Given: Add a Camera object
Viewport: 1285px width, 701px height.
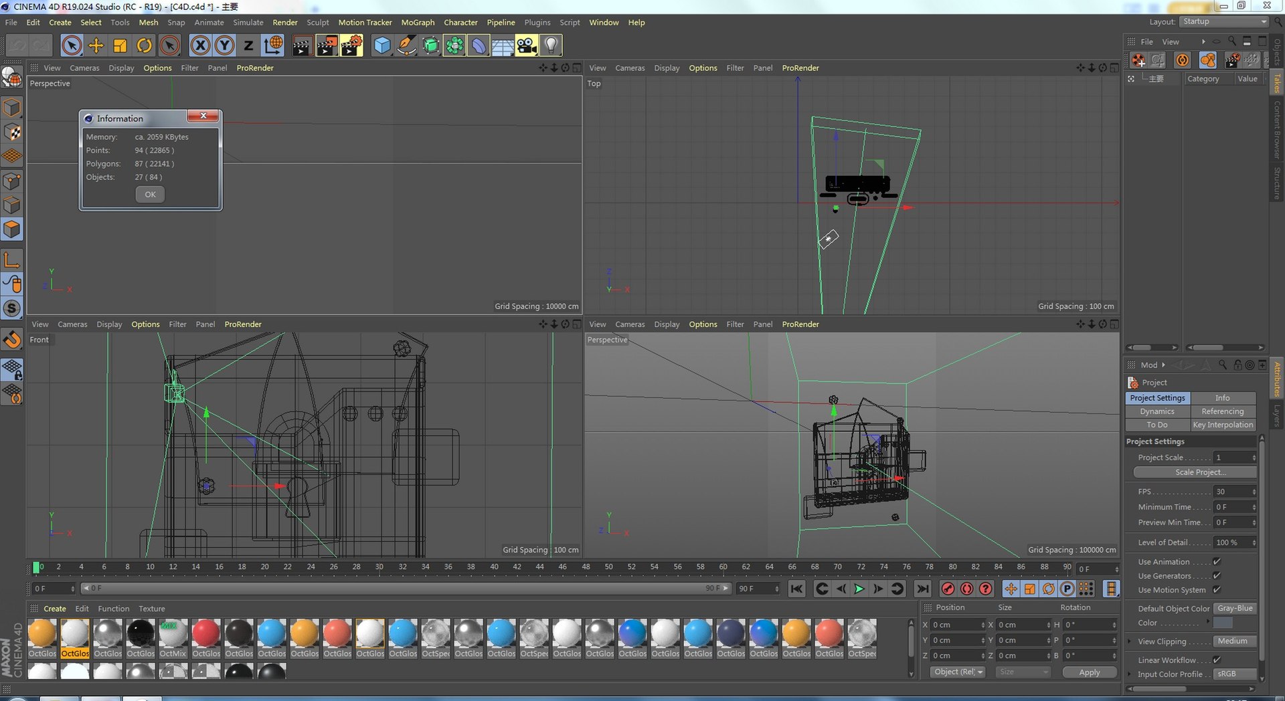Looking at the screenshot, I should (x=527, y=45).
